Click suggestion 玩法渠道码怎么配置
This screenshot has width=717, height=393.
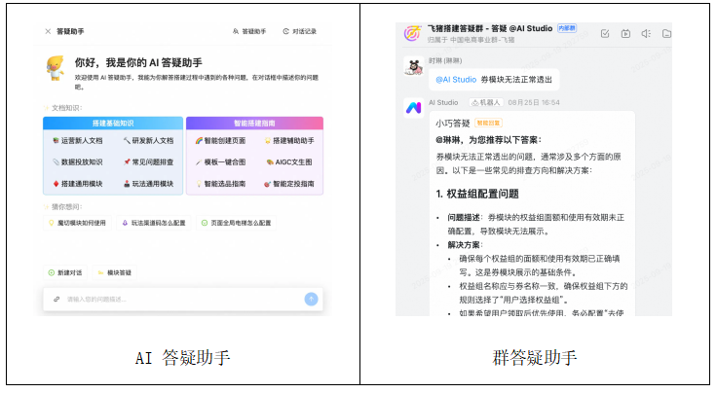point(154,223)
